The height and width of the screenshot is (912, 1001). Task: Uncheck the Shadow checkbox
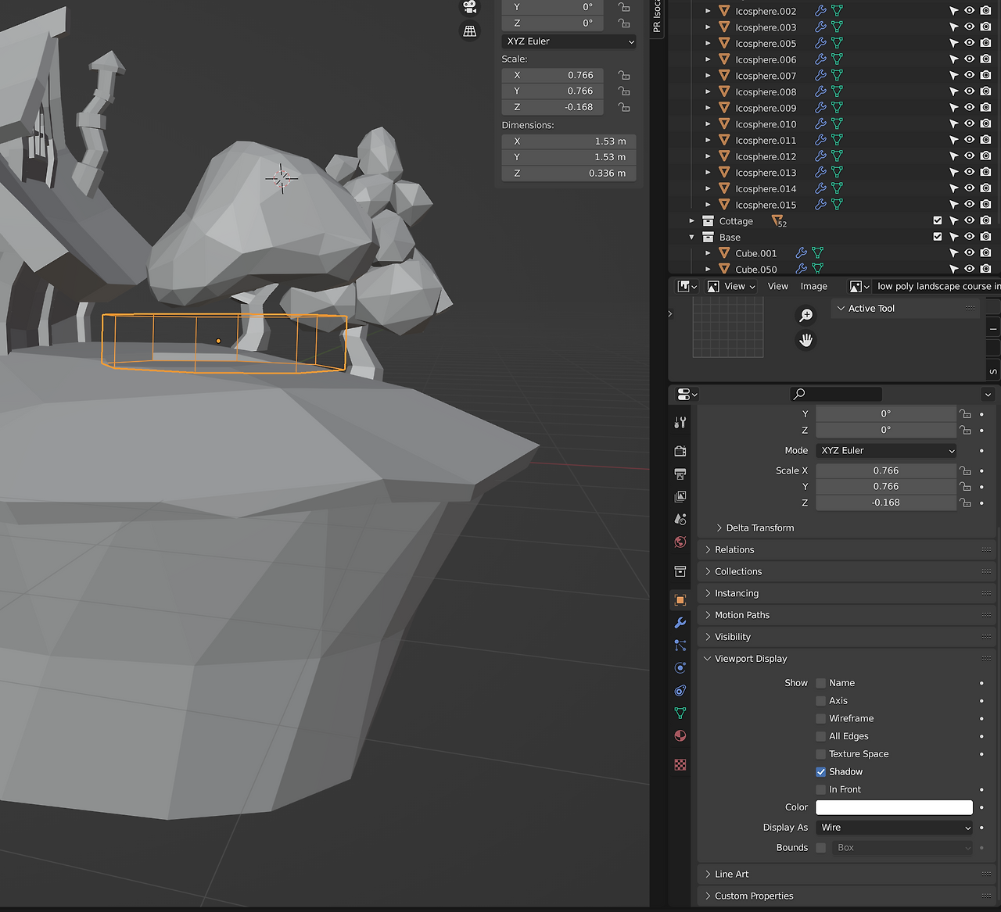pos(820,772)
